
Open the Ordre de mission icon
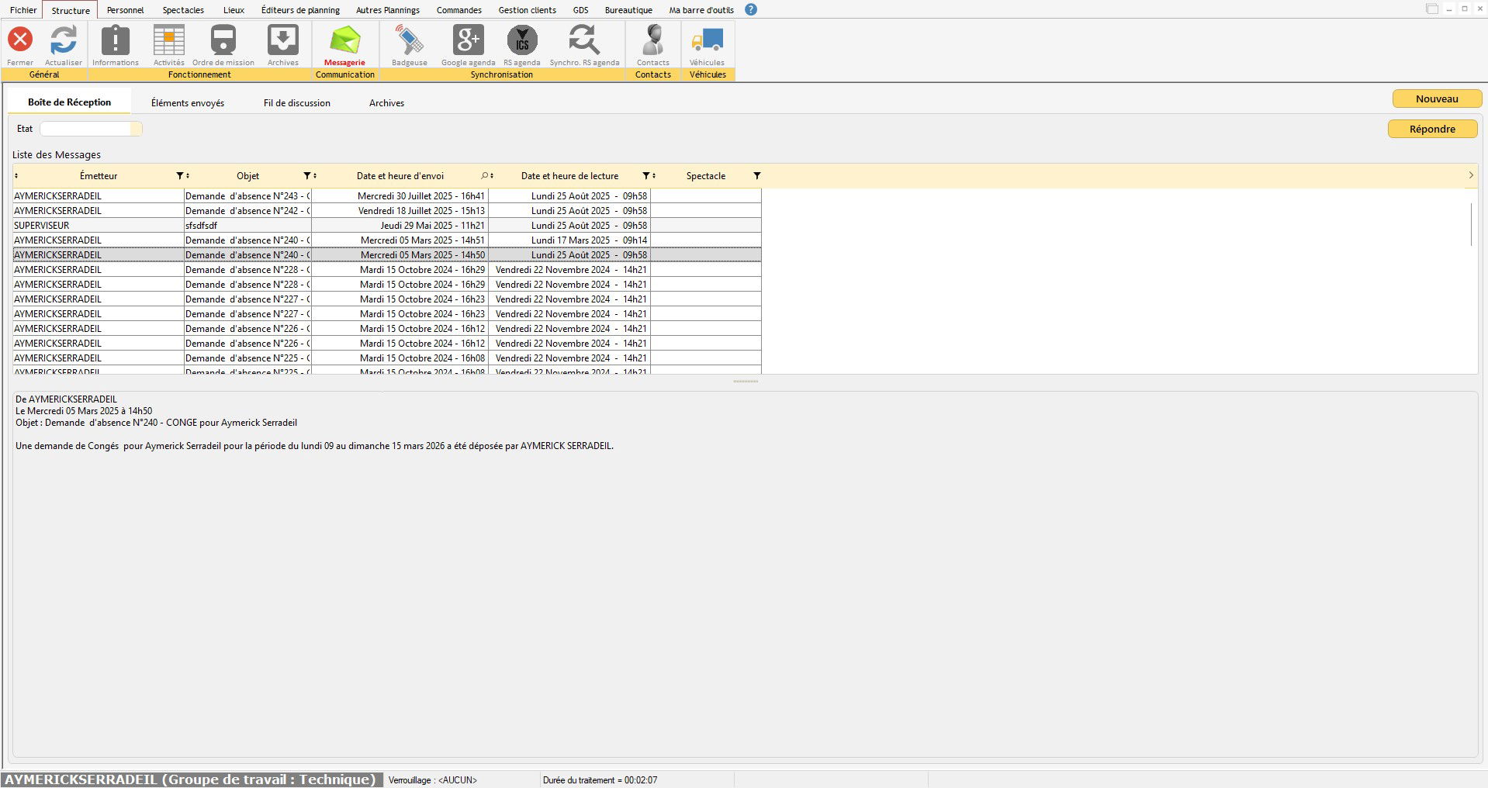[x=223, y=40]
